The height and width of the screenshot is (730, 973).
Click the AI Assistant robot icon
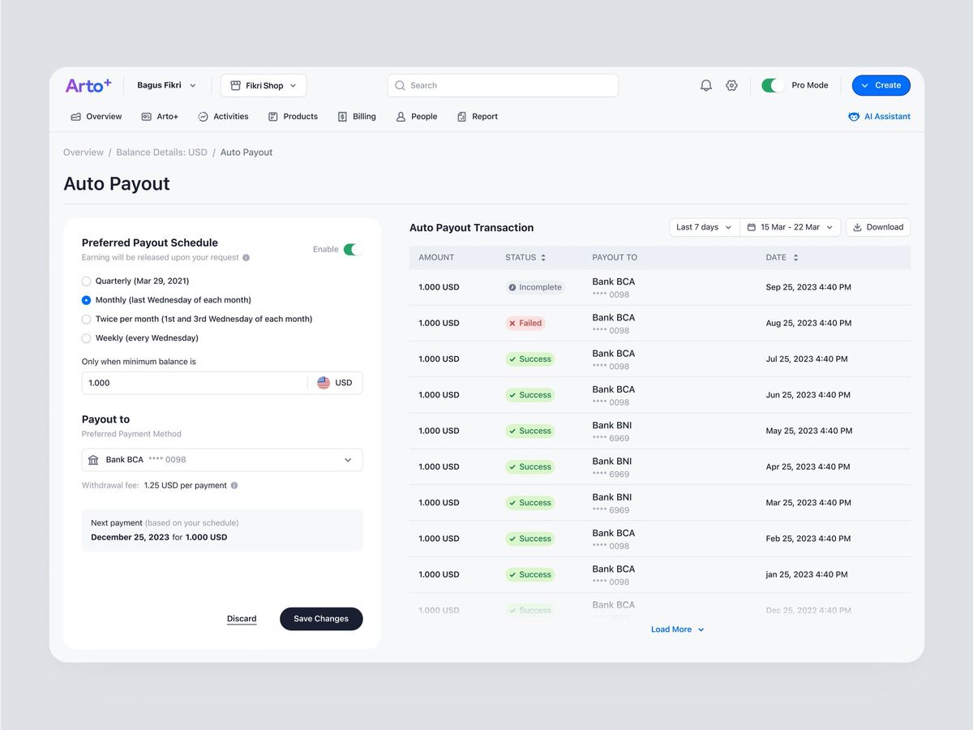[854, 117]
